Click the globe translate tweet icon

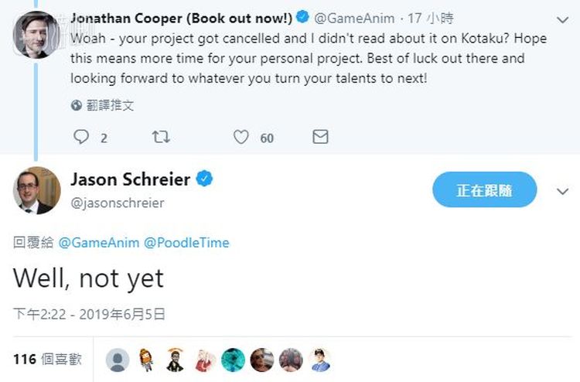pyautogui.click(x=76, y=105)
